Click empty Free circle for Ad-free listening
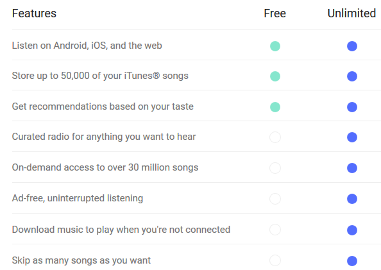This screenshot has height=270, width=381. click(x=275, y=199)
